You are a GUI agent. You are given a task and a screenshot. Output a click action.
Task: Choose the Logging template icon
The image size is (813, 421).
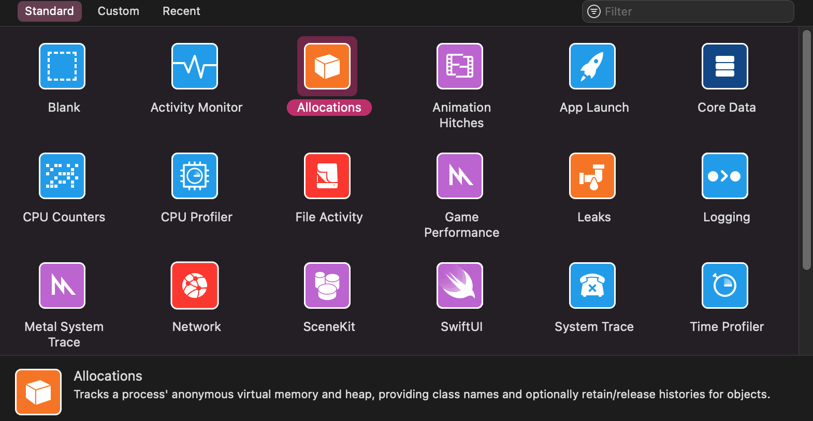[x=725, y=176]
